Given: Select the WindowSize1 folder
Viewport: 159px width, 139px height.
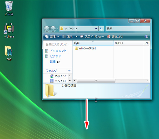Looking at the screenshot, I should point(85,48).
